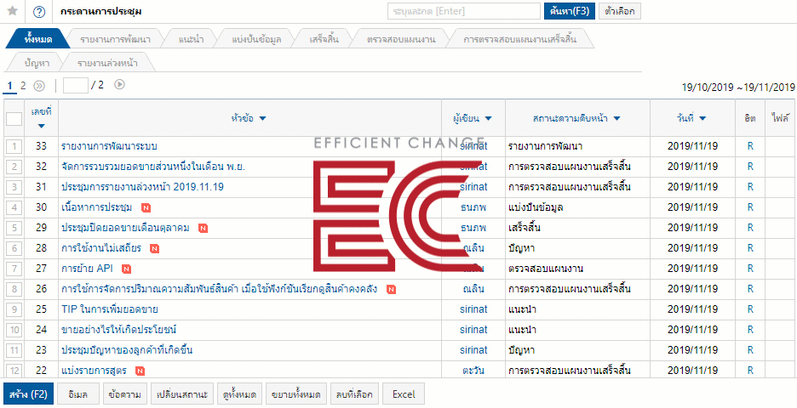Focus the search input field

point(463,11)
